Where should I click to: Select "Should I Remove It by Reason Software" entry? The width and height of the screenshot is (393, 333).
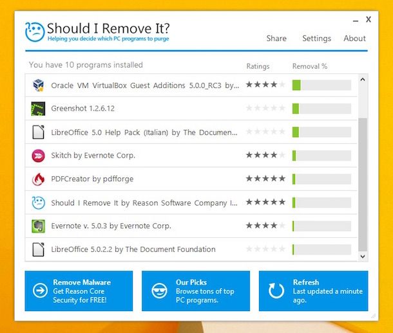(x=144, y=203)
